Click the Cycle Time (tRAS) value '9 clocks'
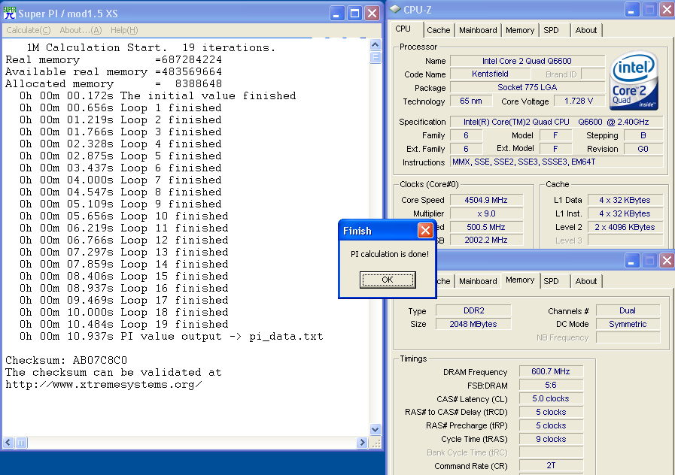 click(551, 439)
